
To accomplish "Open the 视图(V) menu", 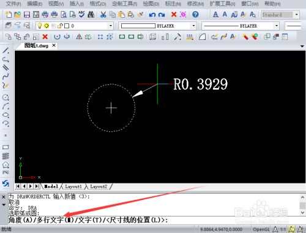I will [56, 4].
